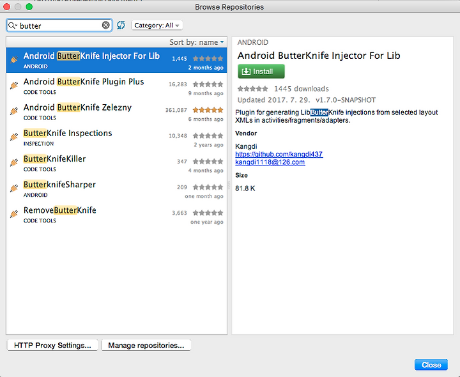This screenshot has height=377, width=460.
Task: Click the star rating in the detail panel
Action: pyautogui.click(x=252, y=89)
